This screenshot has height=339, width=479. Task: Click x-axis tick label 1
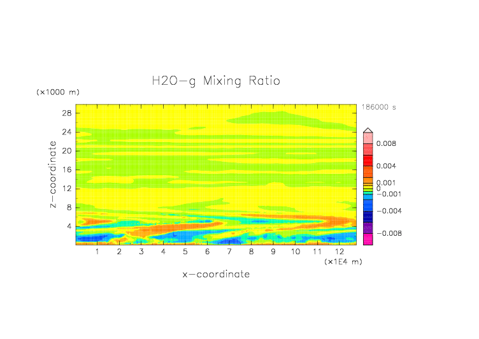point(97,252)
